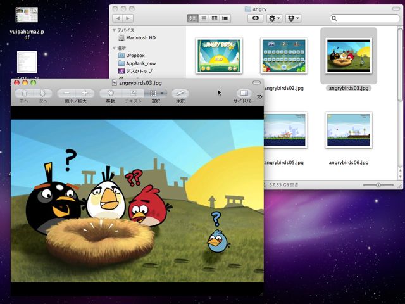Collapse the Devices section in sidebar
Screen dimensions: 405x304
(x=114, y=30)
